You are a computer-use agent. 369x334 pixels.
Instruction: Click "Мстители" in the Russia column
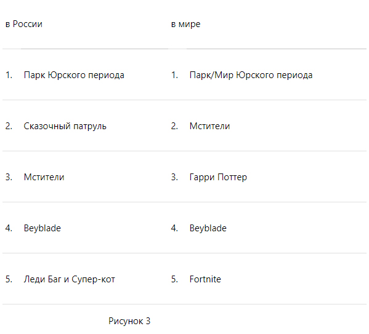[44, 177]
